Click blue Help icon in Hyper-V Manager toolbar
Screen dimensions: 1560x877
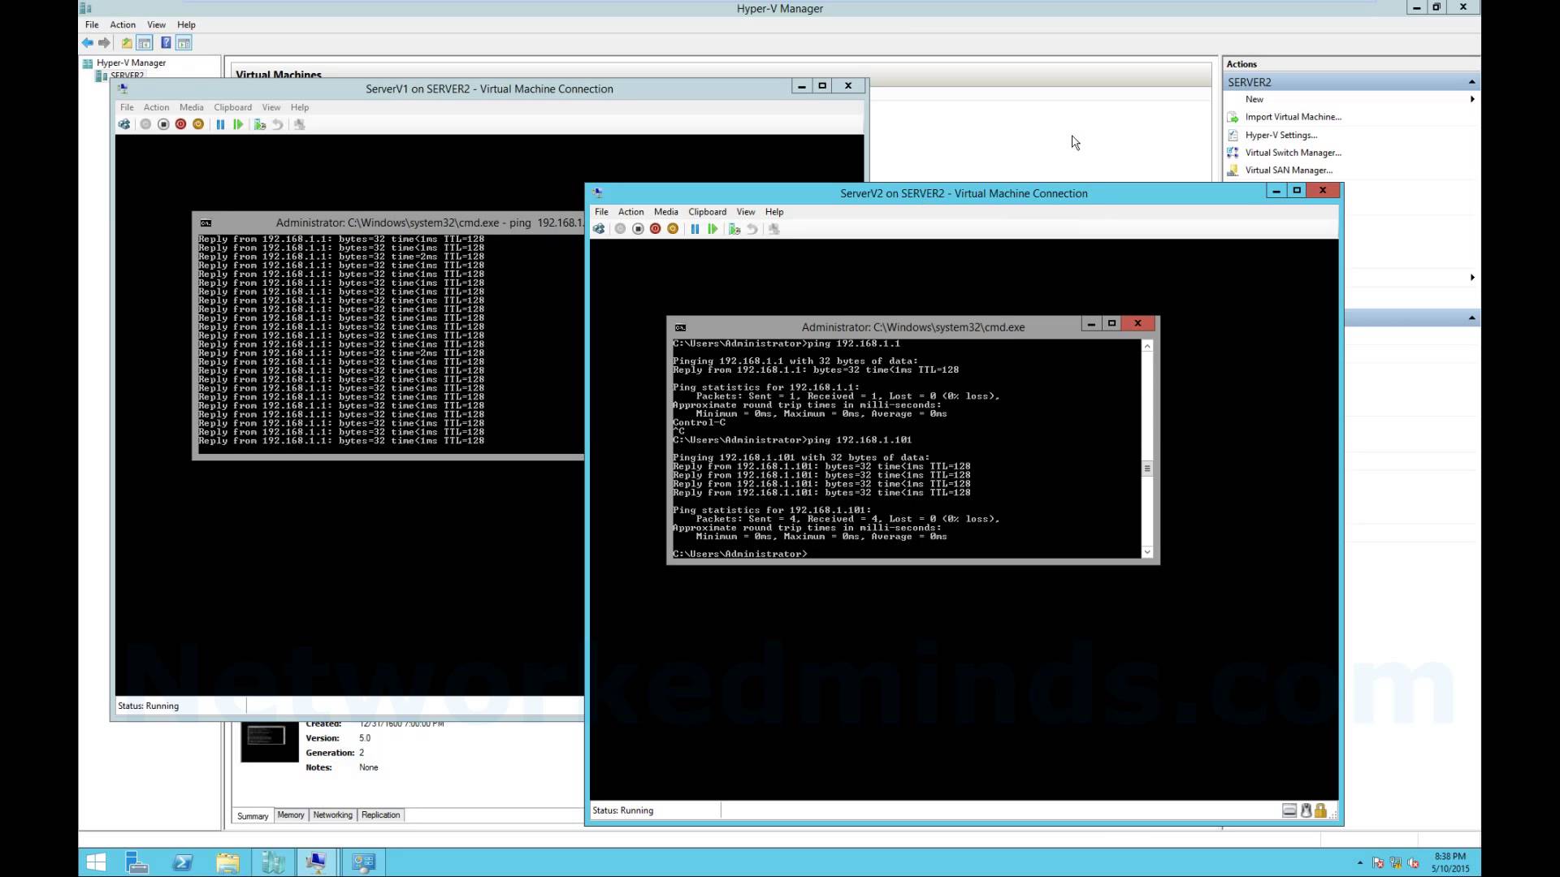coord(166,43)
